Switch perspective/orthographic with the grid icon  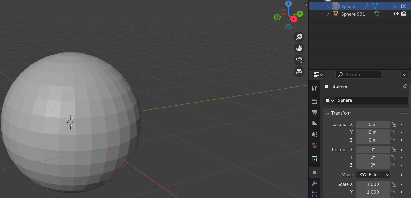pyautogui.click(x=299, y=72)
